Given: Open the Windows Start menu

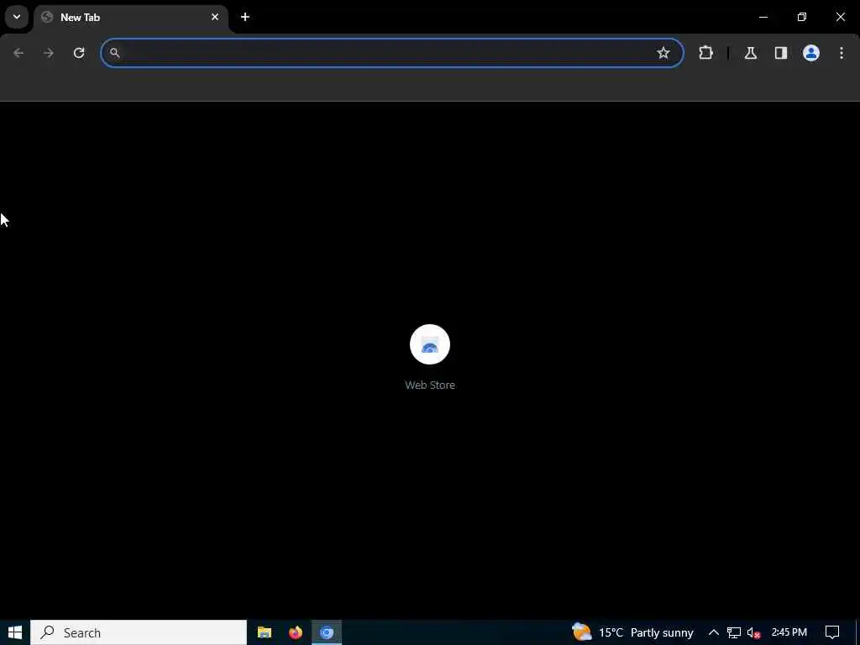Looking at the screenshot, I should [15, 632].
